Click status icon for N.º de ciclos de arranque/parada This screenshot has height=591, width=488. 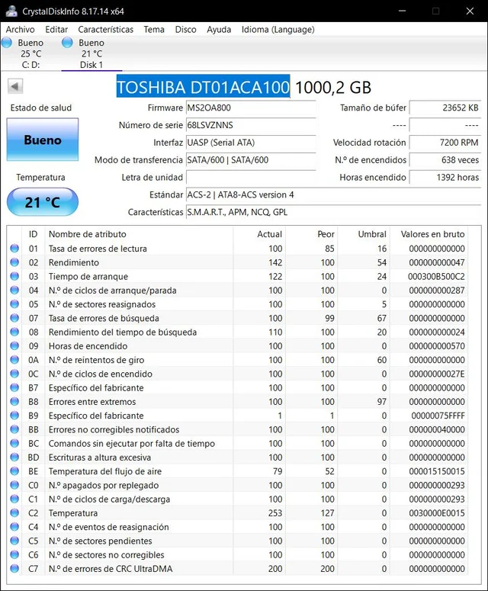click(14, 291)
